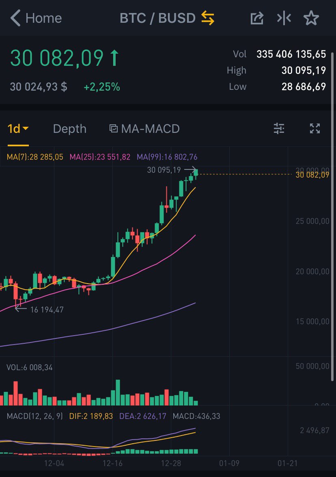Tap the MA(7) indicator value label
This screenshot has height=477, width=336.
click(35, 157)
